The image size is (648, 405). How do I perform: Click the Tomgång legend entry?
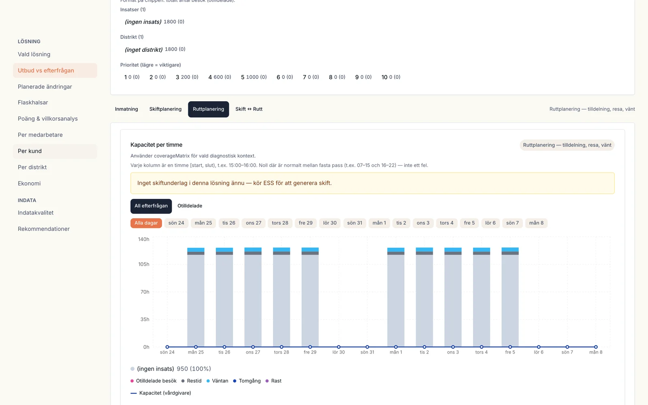247,381
